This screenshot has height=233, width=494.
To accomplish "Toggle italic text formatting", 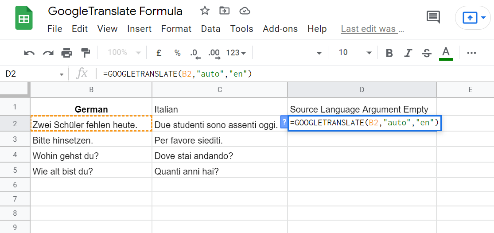I will pyautogui.click(x=408, y=53).
